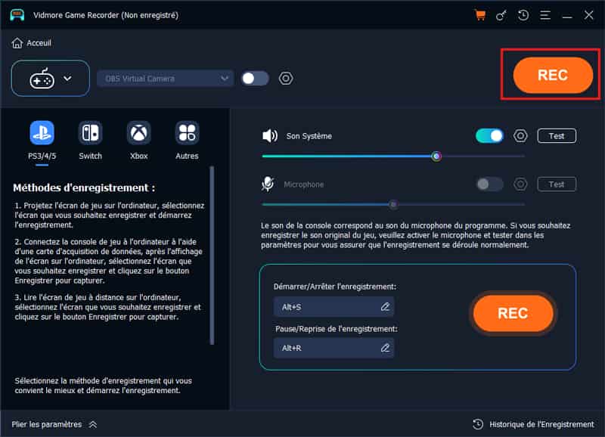Enable the Microphone toggle

tap(489, 184)
